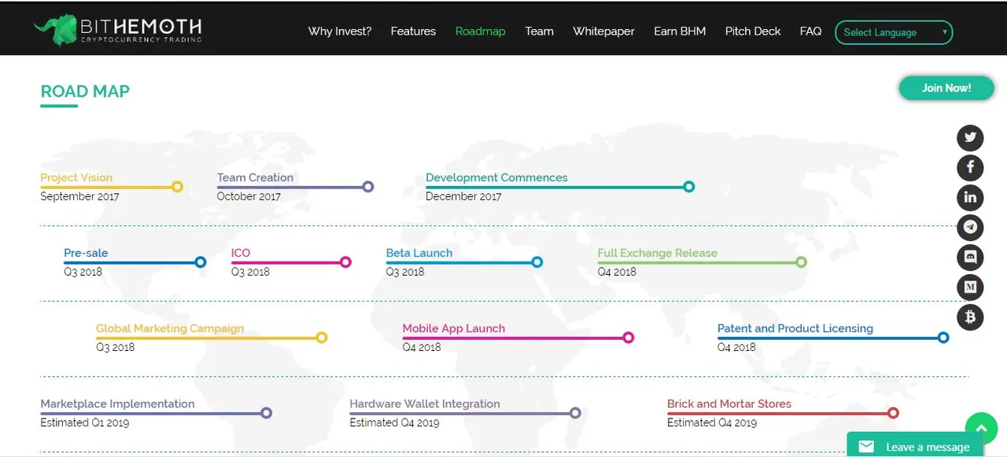This screenshot has height=457, width=1007.
Task: Click the Project Vision label
Action: click(76, 177)
